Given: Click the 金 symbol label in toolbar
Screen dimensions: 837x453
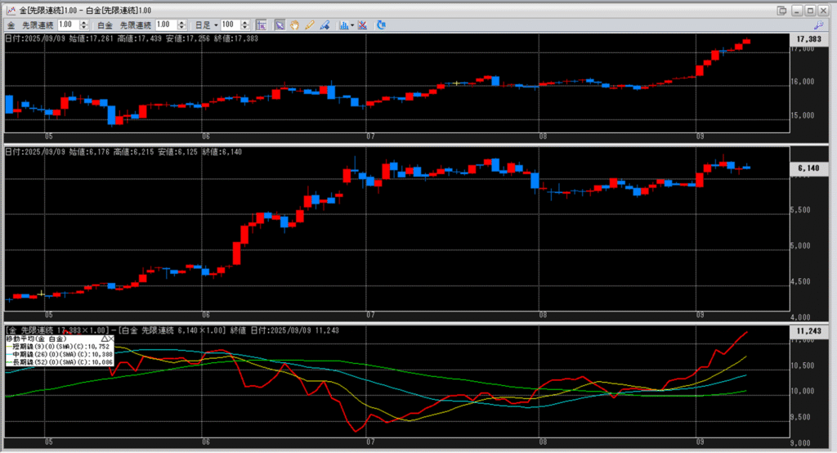Looking at the screenshot, I should click(x=11, y=25).
